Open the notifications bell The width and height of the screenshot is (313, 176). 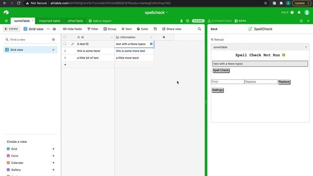tap(299, 12)
